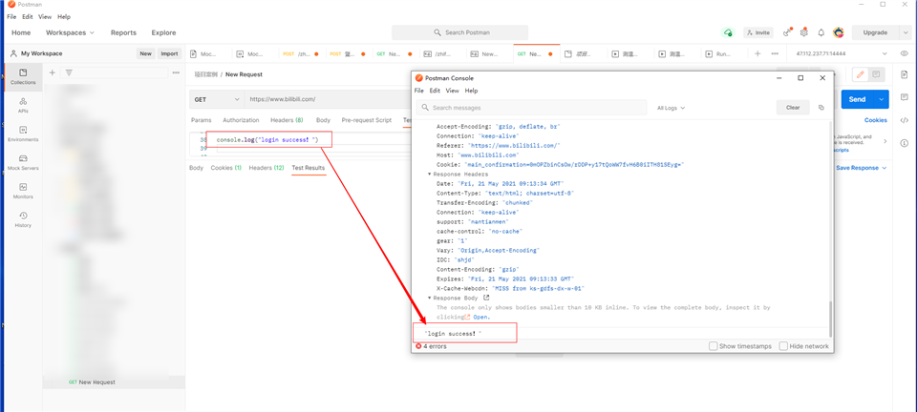Click the 4 errors indicator in the console
The image size is (917, 412).
tap(431, 346)
